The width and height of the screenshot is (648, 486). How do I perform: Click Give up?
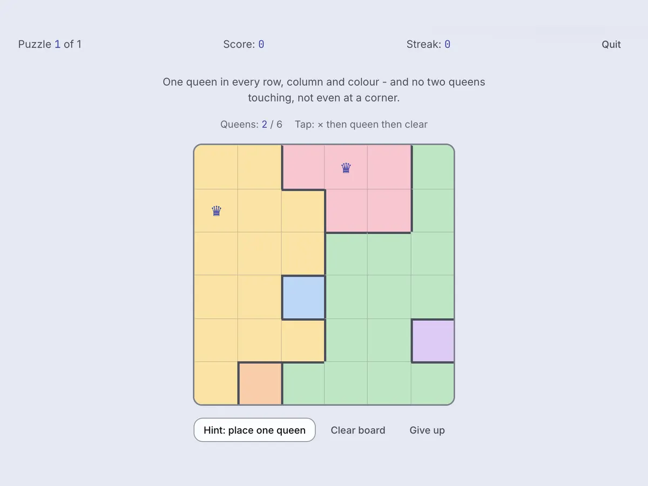pos(427,430)
